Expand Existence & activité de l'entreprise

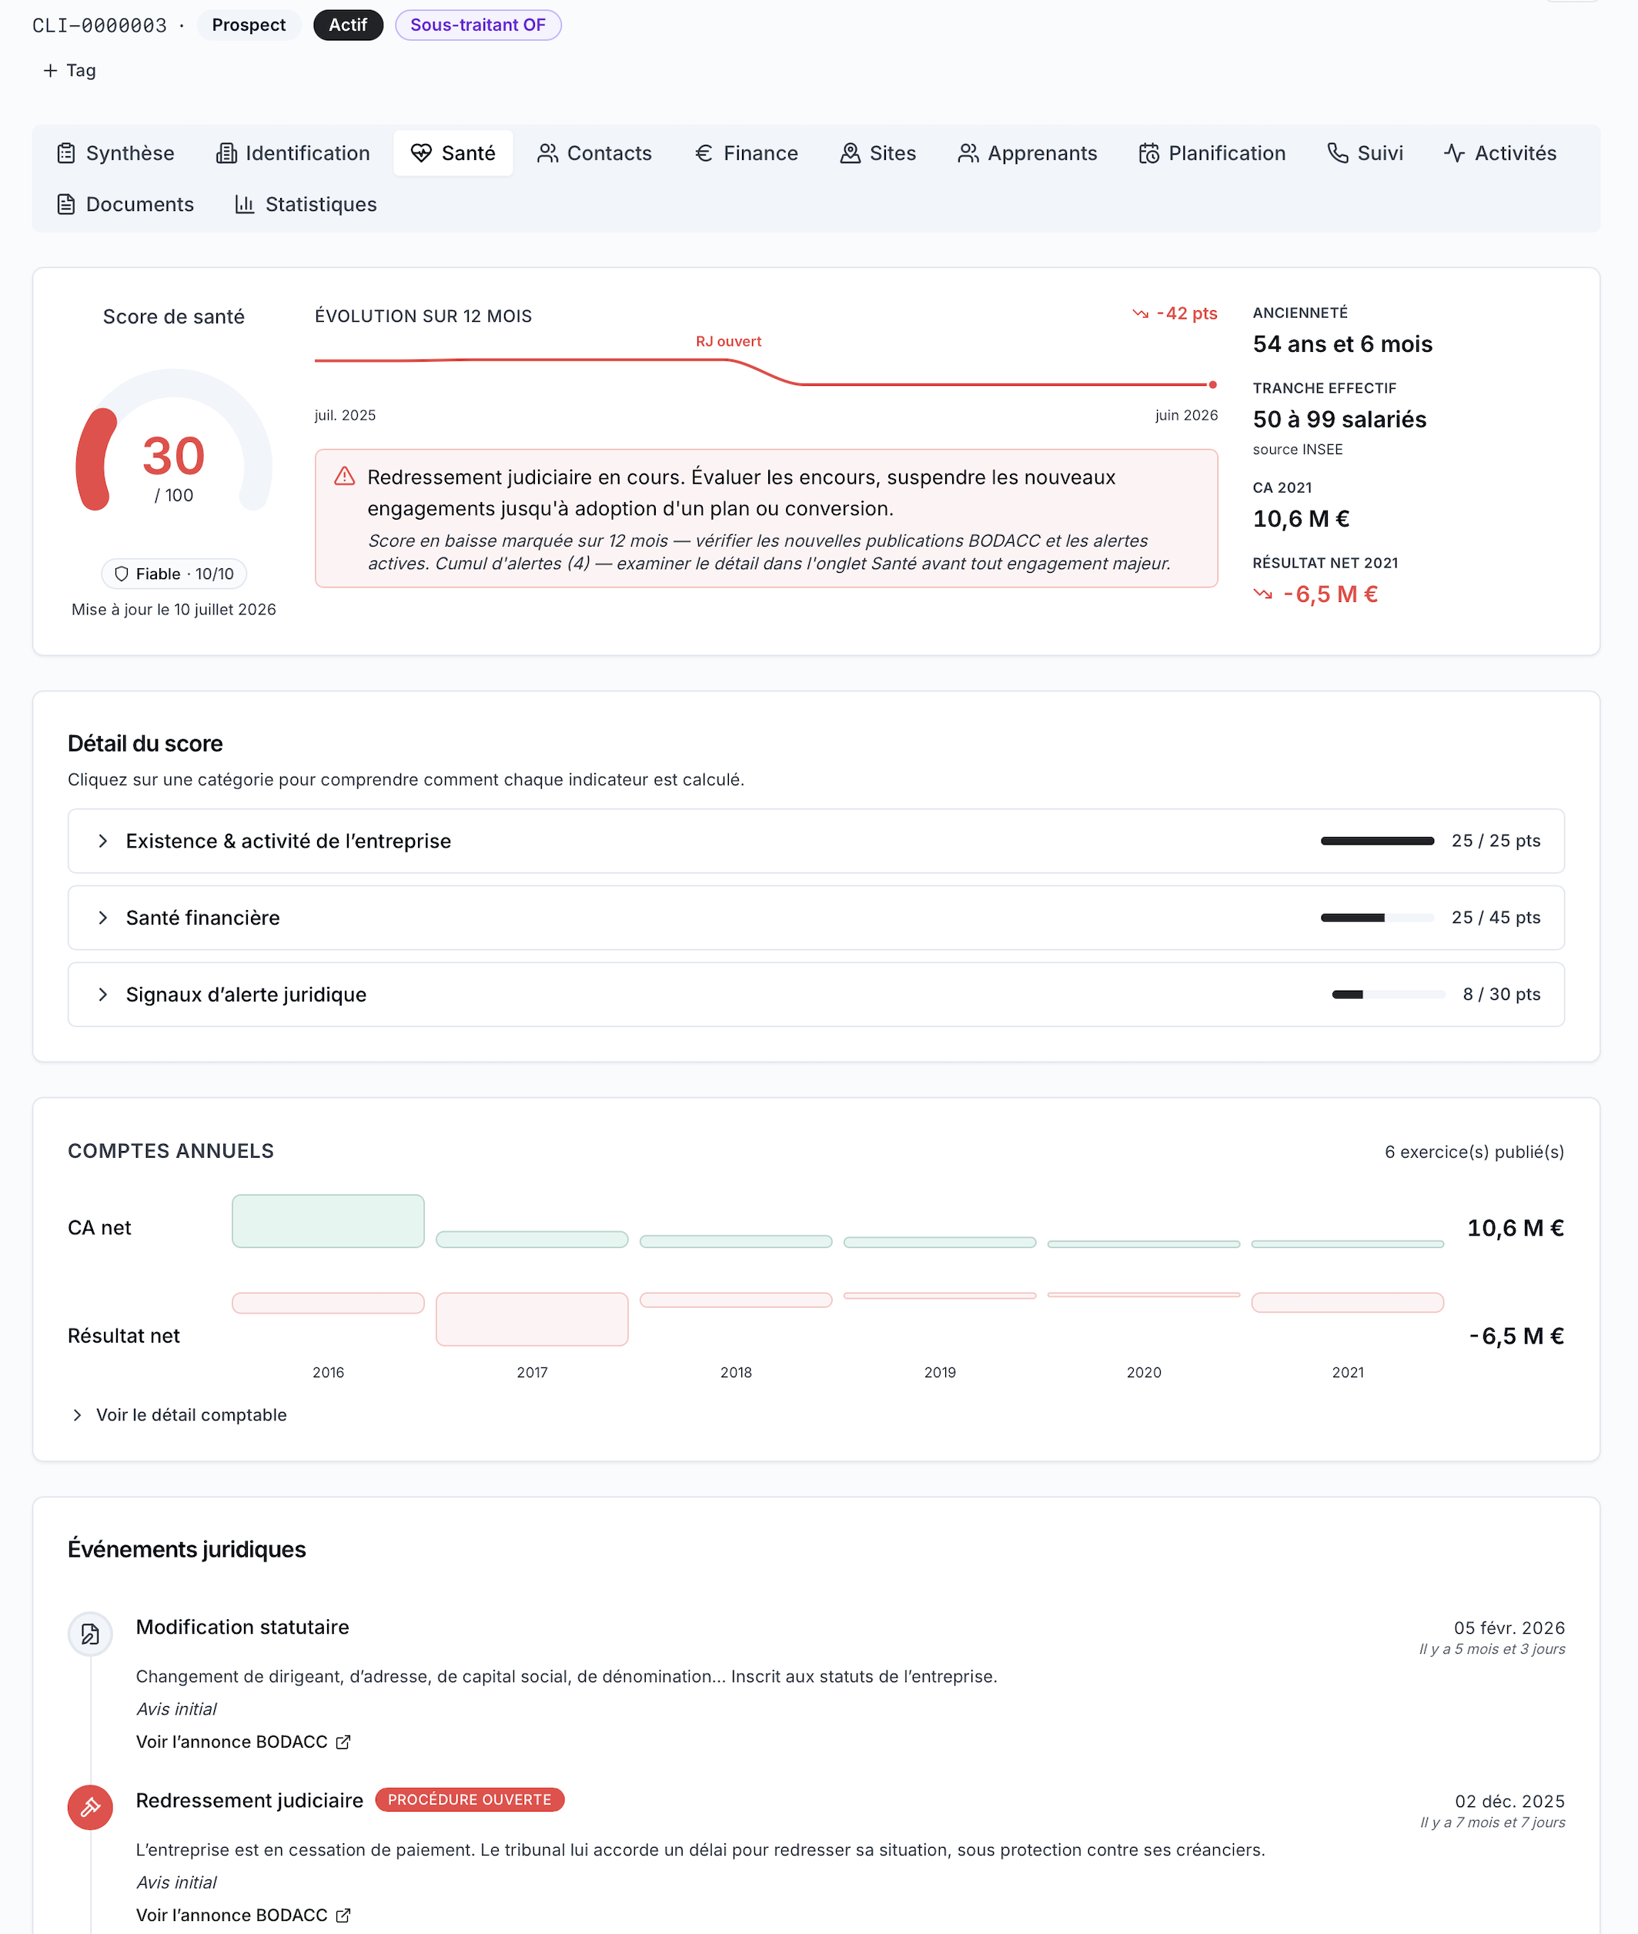tap(815, 841)
